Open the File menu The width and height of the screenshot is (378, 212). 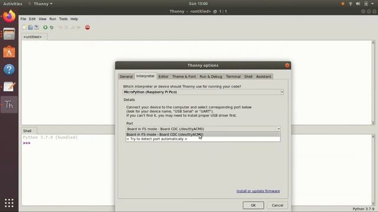pyautogui.click(x=23, y=19)
